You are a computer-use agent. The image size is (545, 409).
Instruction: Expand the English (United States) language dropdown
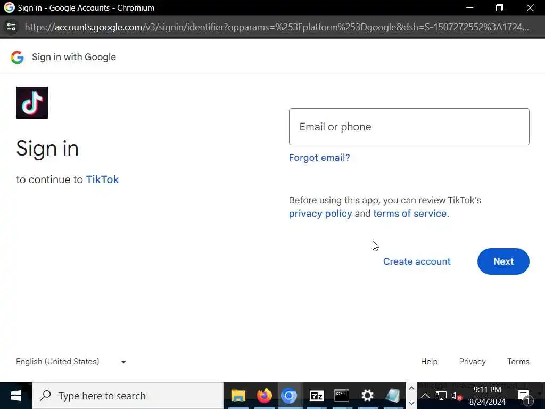coord(71,362)
